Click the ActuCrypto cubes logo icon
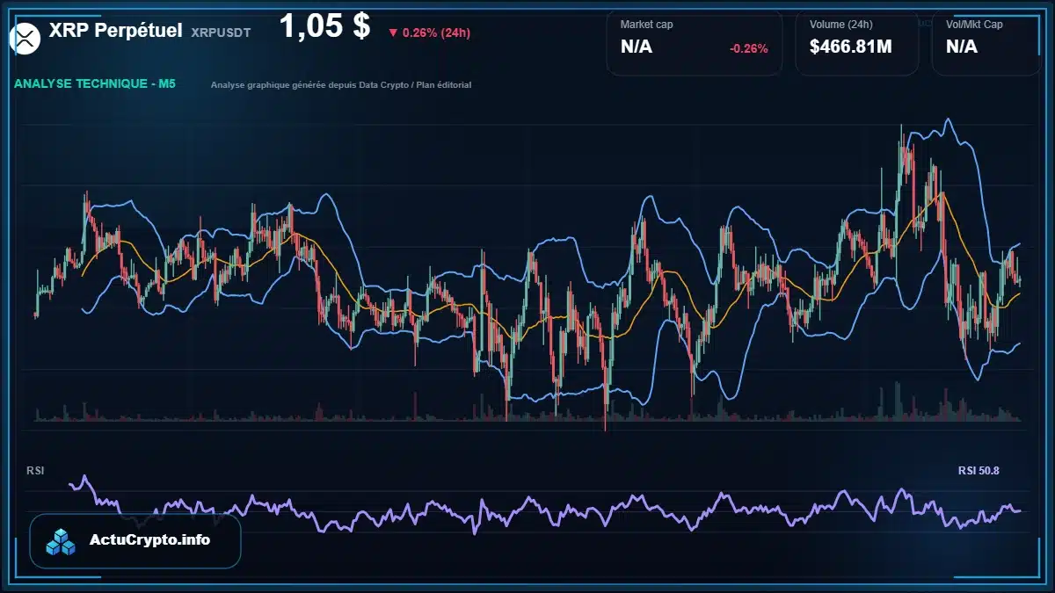This screenshot has width=1055, height=593. 62,541
